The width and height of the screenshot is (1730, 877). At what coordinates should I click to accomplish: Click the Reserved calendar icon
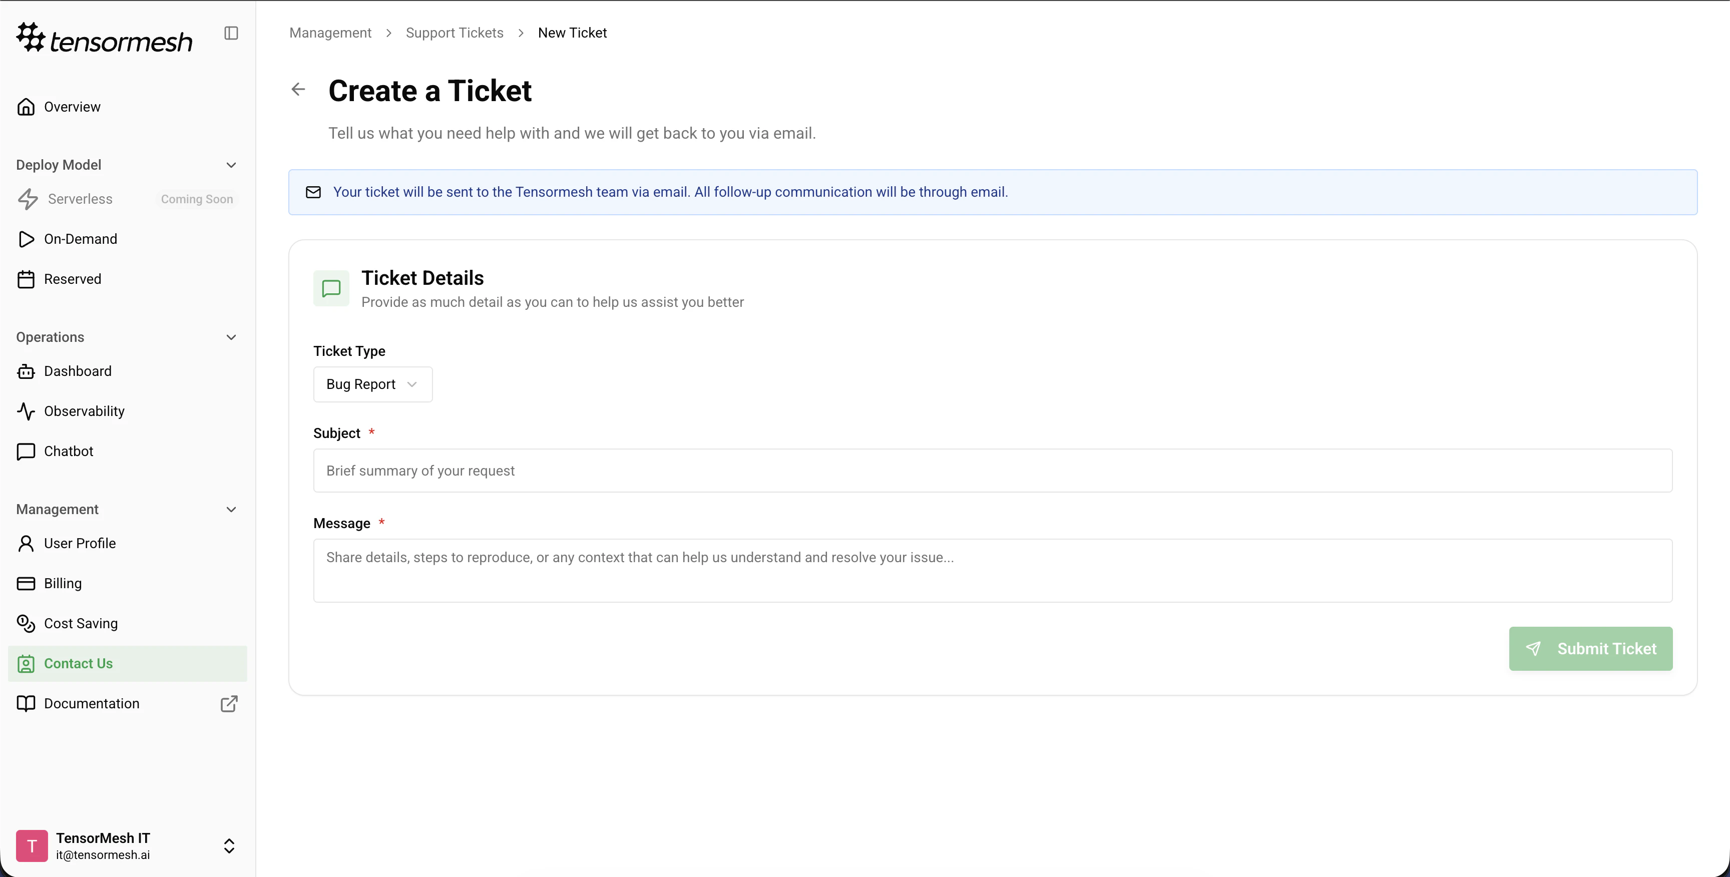coord(26,279)
